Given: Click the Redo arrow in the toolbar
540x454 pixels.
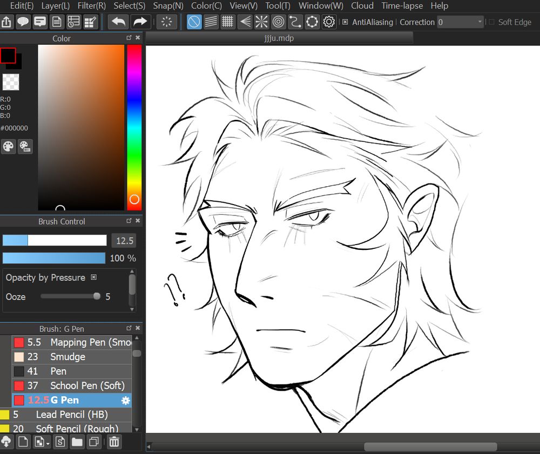Looking at the screenshot, I should click(x=140, y=22).
